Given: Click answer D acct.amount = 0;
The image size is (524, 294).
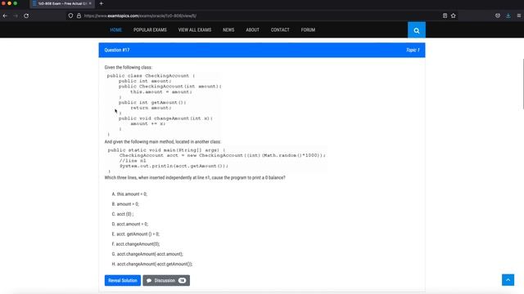Looking at the screenshot, I should (130, 224).
